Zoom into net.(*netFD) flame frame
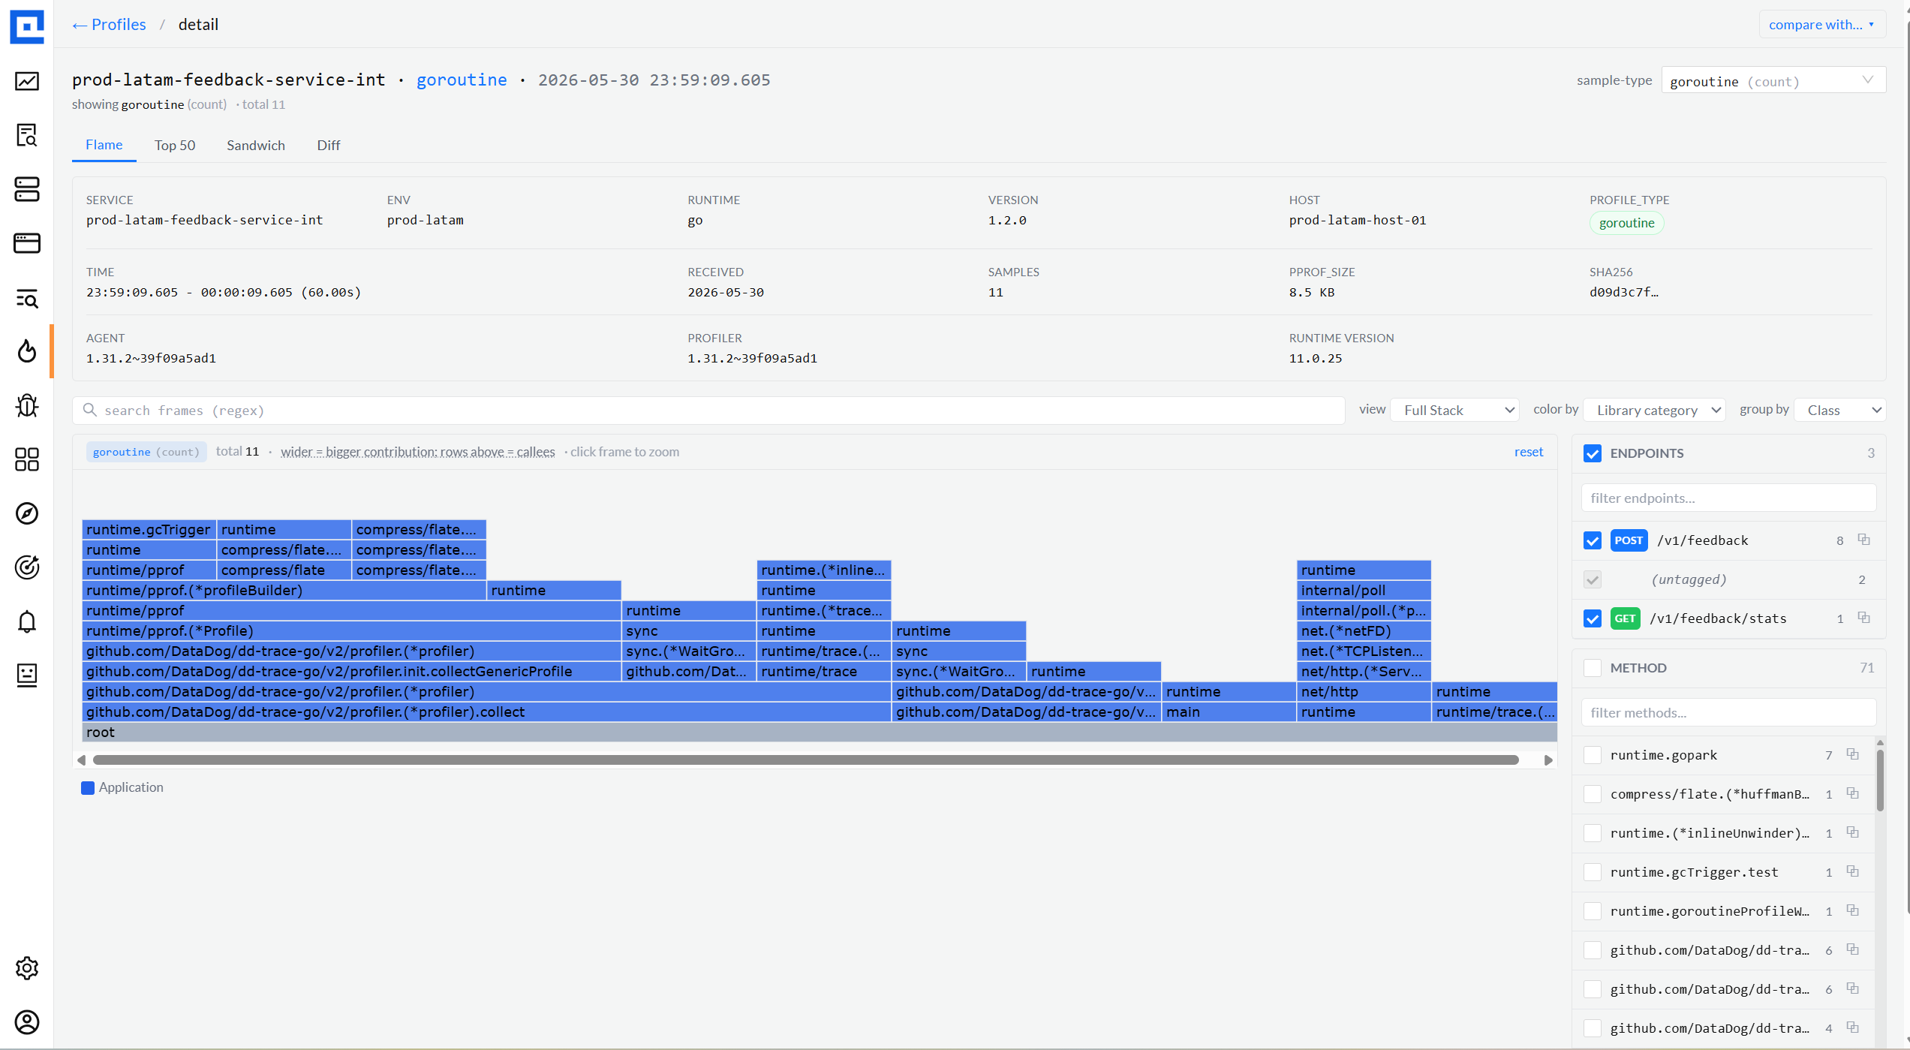Viewport: 1910px width, 1050px height. (1364, 630)
